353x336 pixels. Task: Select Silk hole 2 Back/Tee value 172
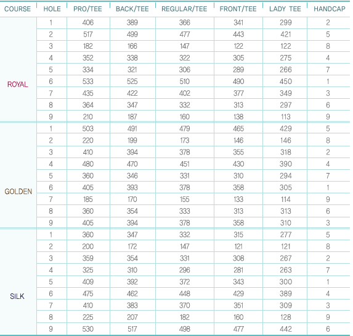[132, 246]
